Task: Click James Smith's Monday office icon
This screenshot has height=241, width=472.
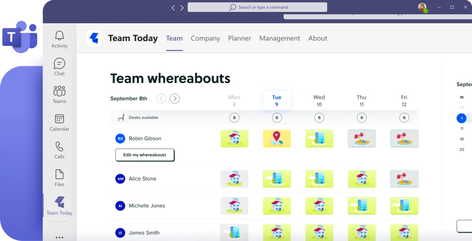Action: 234,232
